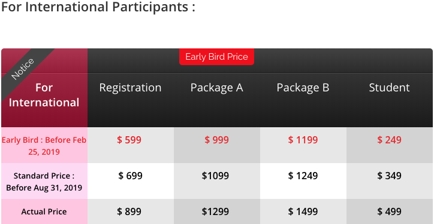Screen dimensions: 434x224
Task: Click the diagonal Notice ribbon
Action: coord(23,69)
